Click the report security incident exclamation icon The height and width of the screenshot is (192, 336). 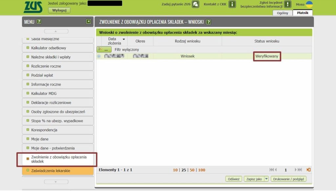[x=287, y=4]
